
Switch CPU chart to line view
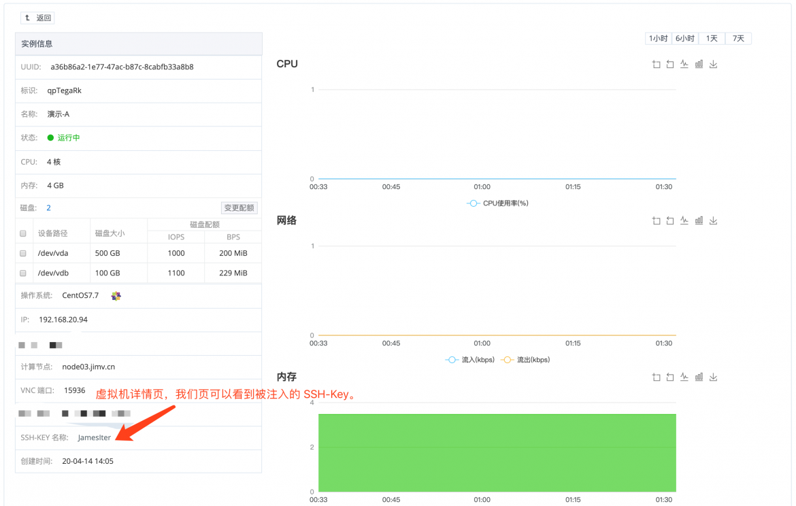tap(684, 64)
